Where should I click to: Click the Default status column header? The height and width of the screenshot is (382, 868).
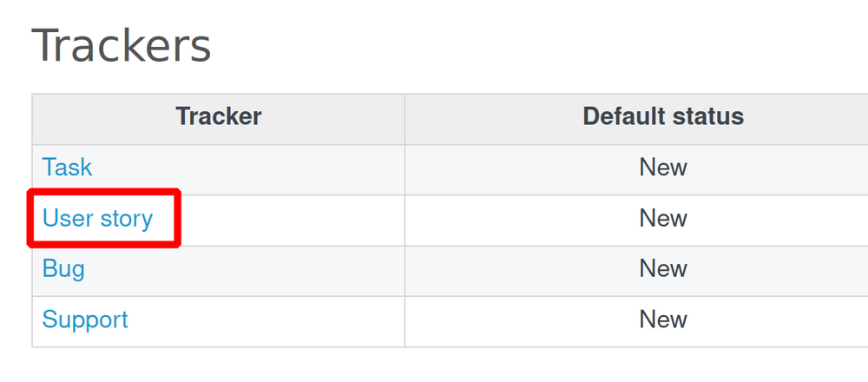pyautogui.click(x=663, y=116)
